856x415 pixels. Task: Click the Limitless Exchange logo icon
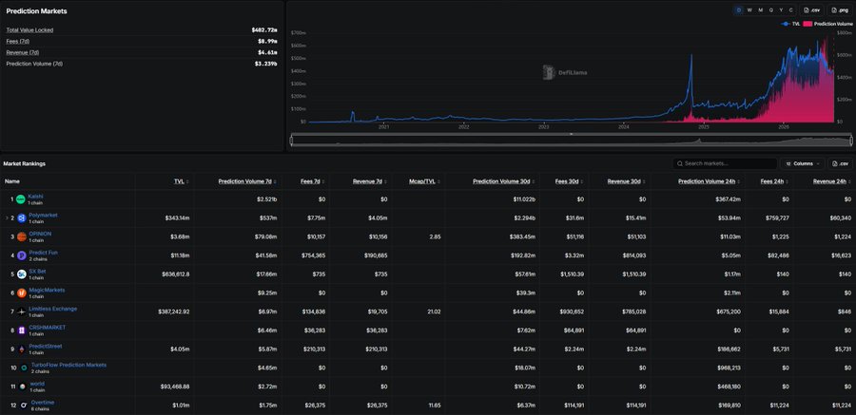(21, 311)
